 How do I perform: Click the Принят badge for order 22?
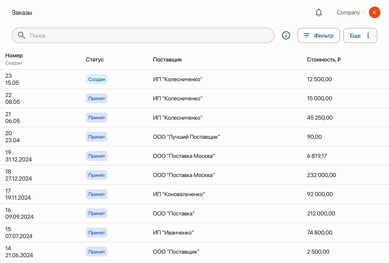pyautogui.click(x=97, y=98)
